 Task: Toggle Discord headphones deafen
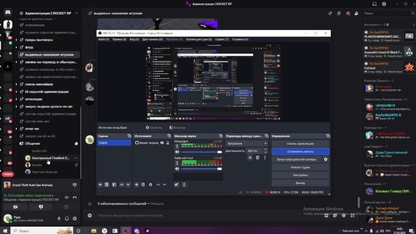click(67, 218)
